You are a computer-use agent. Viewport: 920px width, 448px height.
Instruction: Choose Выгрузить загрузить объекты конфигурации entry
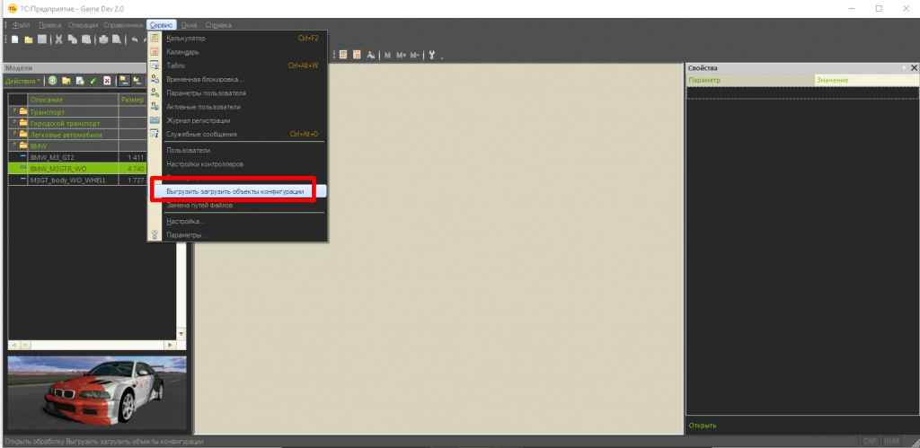(x=237, y=192)
